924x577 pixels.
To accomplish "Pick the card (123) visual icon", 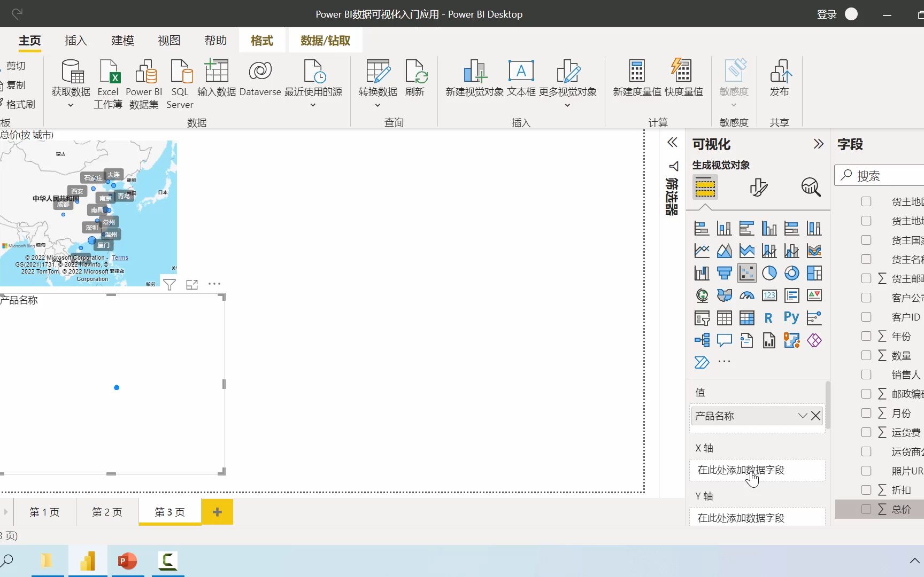I will click(769, 295).
